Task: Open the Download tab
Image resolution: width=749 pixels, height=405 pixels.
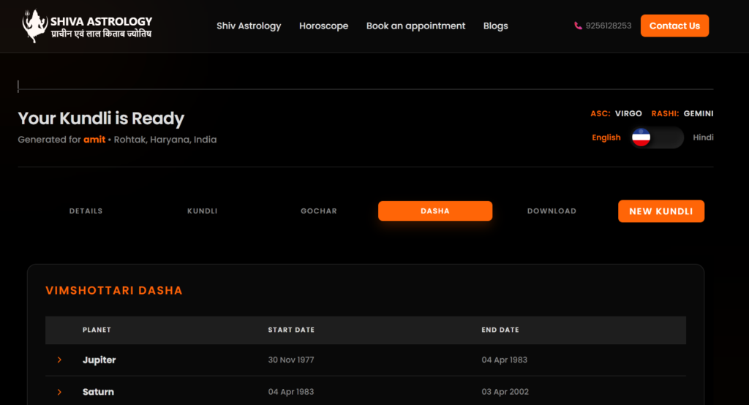Action: [x=552, y=211]
